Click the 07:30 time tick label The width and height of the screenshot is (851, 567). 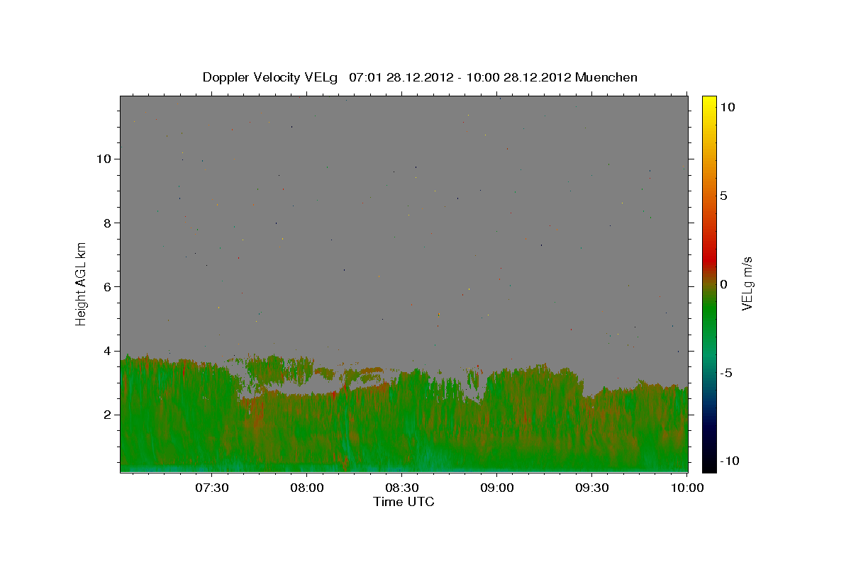211,488
